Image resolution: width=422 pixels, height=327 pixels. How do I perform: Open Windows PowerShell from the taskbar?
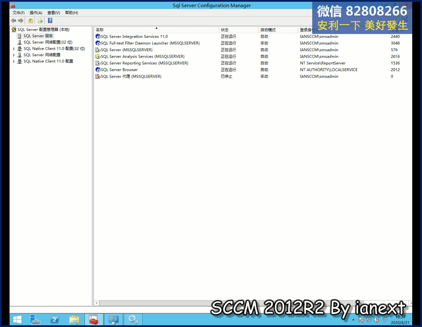54,319
